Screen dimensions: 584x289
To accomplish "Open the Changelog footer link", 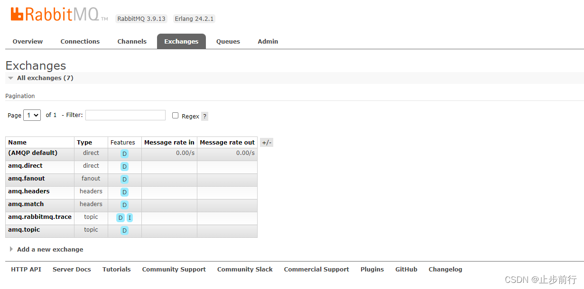I will 445,270.
